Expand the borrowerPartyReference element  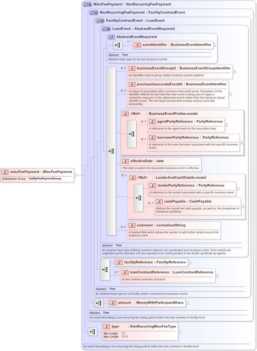(241, 143)
